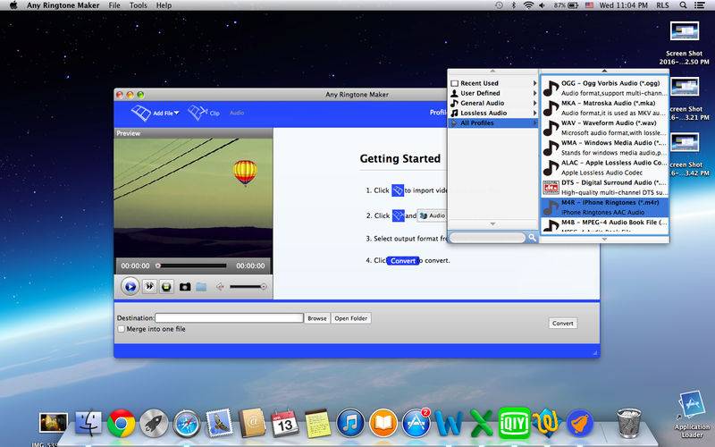Image resolution: width=715 pixels, height=447 pixels.
Task: Open General Audio profile category
Action: pos(493,103)
